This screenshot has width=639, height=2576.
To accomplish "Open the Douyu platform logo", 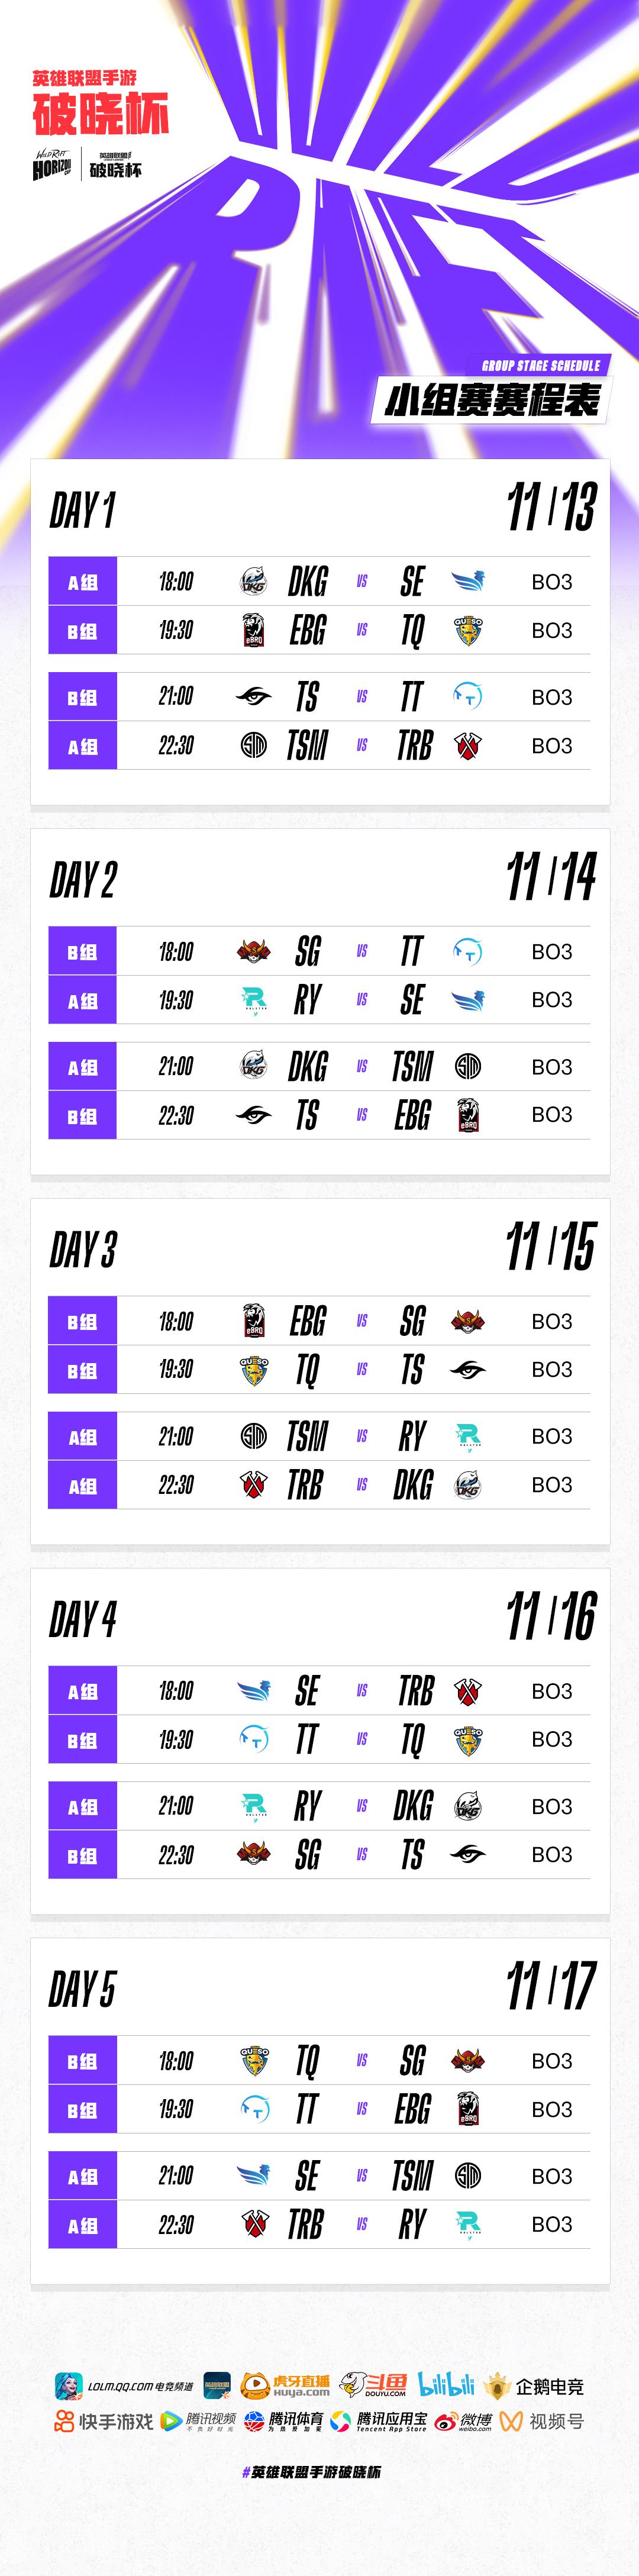I will click(x=373, y=2386).
